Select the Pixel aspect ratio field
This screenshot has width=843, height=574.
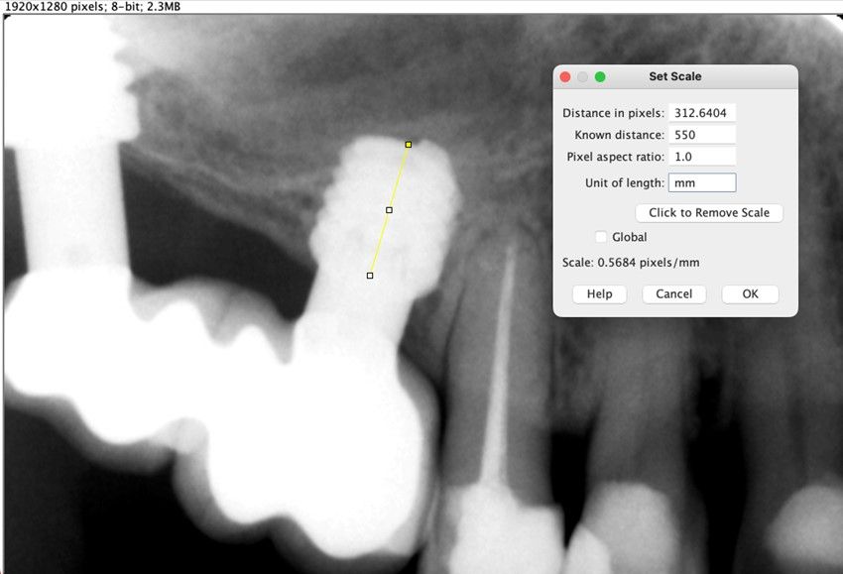click(x=702, y=157)
